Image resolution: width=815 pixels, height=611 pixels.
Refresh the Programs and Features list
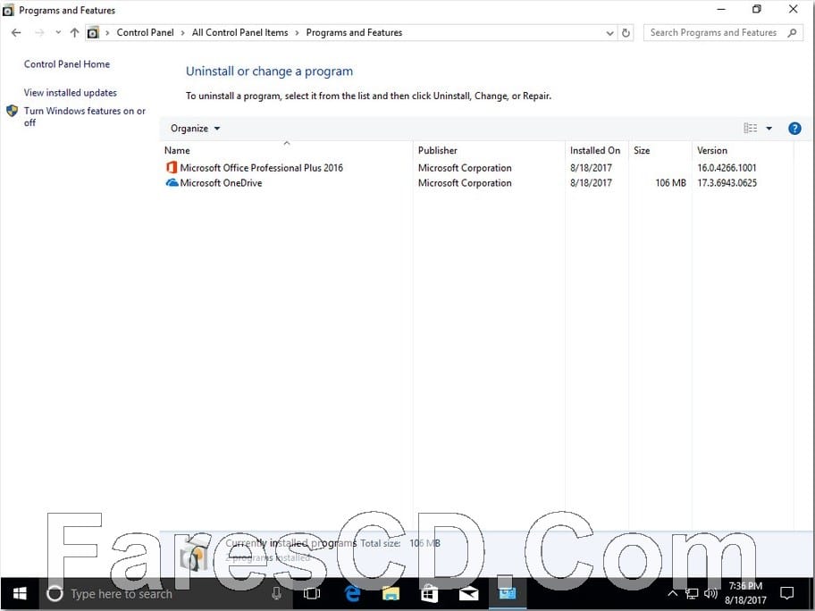click(x=626, y=33)
